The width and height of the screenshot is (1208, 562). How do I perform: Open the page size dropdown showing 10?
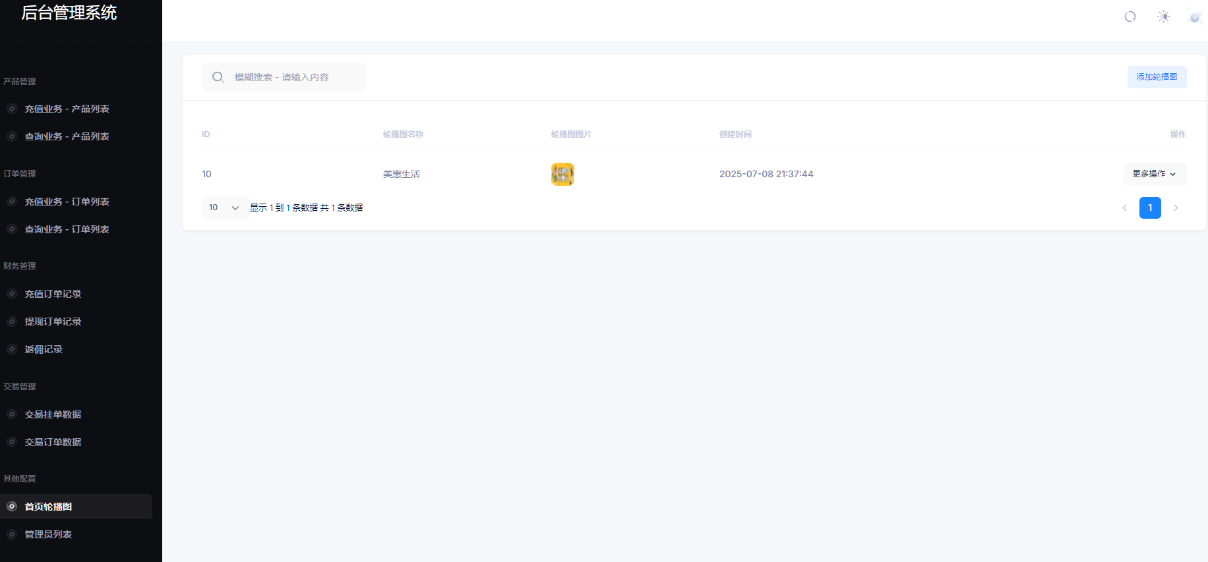coord(224,208)
